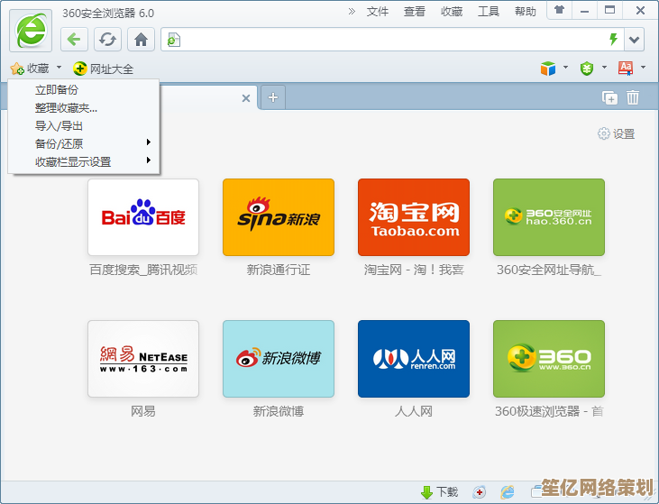Viewport: 659px width, 504px height.
Task: Expand the 收藏栏显示设置 submenu
Action: 90,161
